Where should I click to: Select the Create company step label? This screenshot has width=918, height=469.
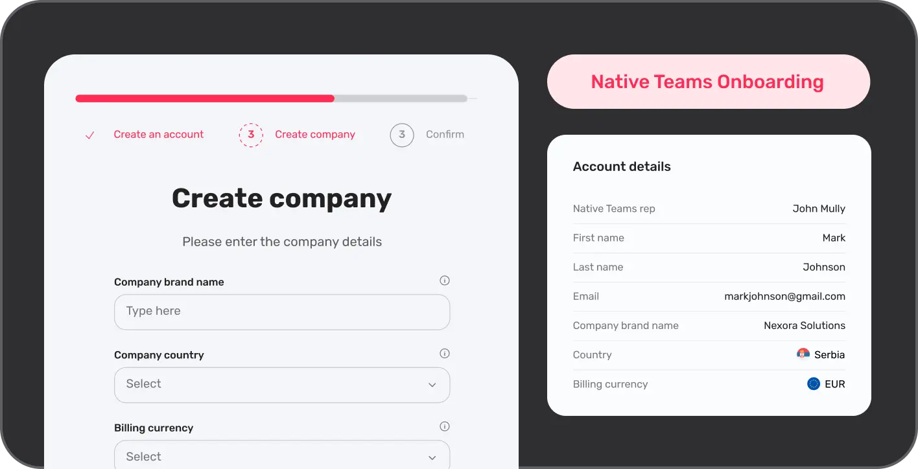[x=315, y=135]
